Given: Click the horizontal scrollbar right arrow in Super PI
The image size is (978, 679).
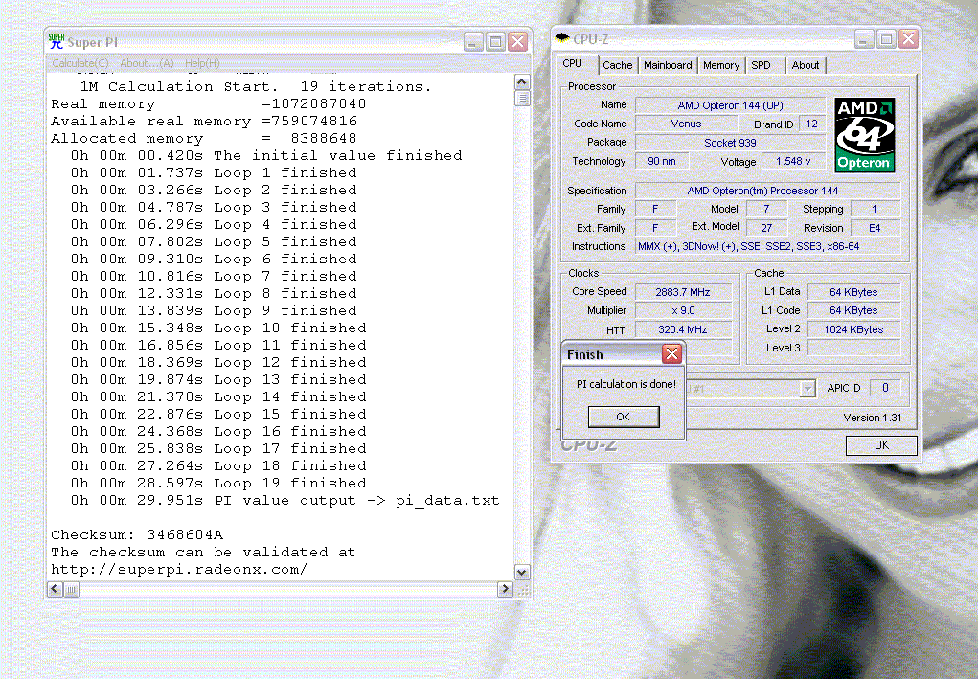Looking at the screenshot, I should [x=505, y=589].
